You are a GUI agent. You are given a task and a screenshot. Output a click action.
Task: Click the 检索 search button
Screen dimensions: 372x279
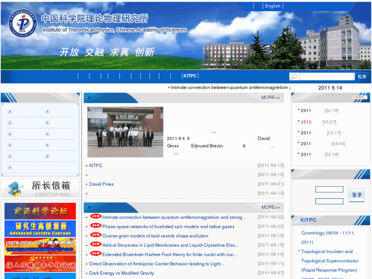pyautogui.click(x=362, y=76)
